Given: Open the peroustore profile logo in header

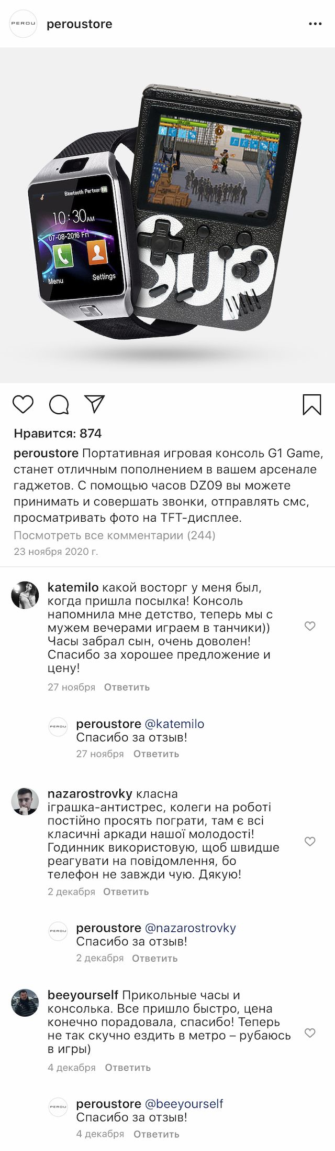Looking at the screenshot, I should (x=24, y=24).
